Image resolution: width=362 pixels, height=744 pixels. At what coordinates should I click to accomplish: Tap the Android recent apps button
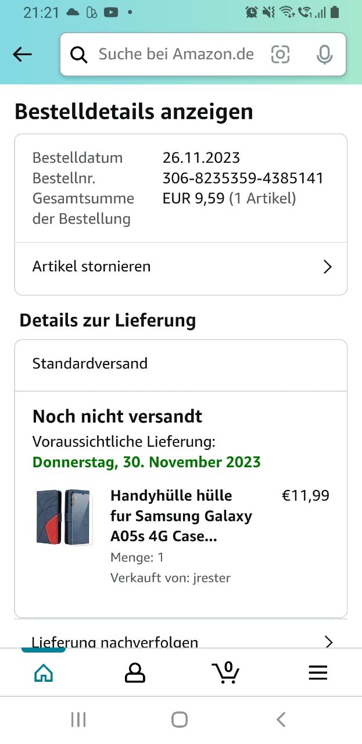click(78, 720)
